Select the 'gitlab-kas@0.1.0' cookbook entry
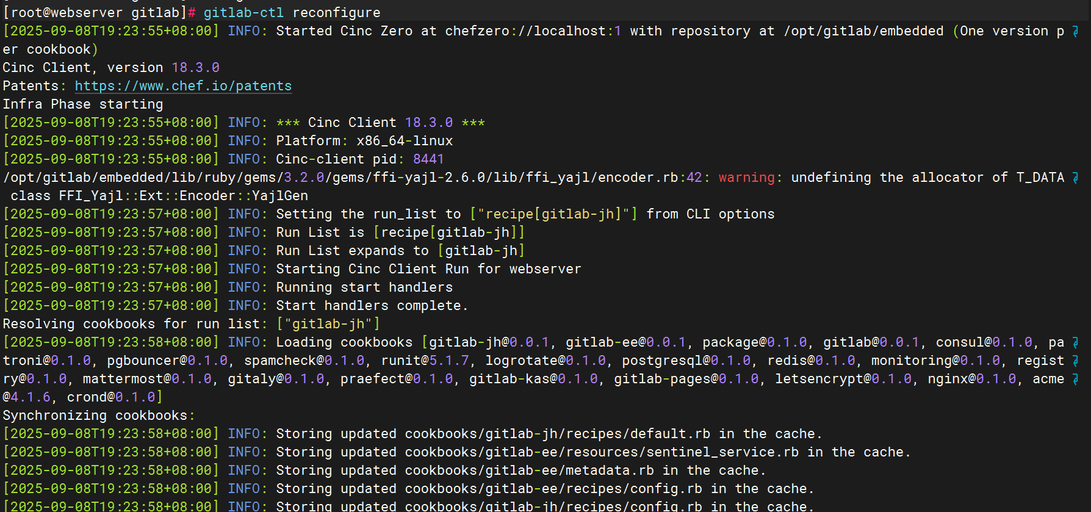1091x512 pixels. tap(533, 379)
